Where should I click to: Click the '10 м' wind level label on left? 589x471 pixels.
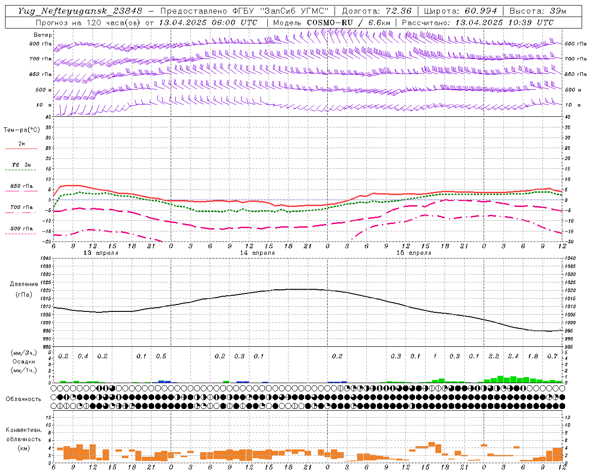44,105
